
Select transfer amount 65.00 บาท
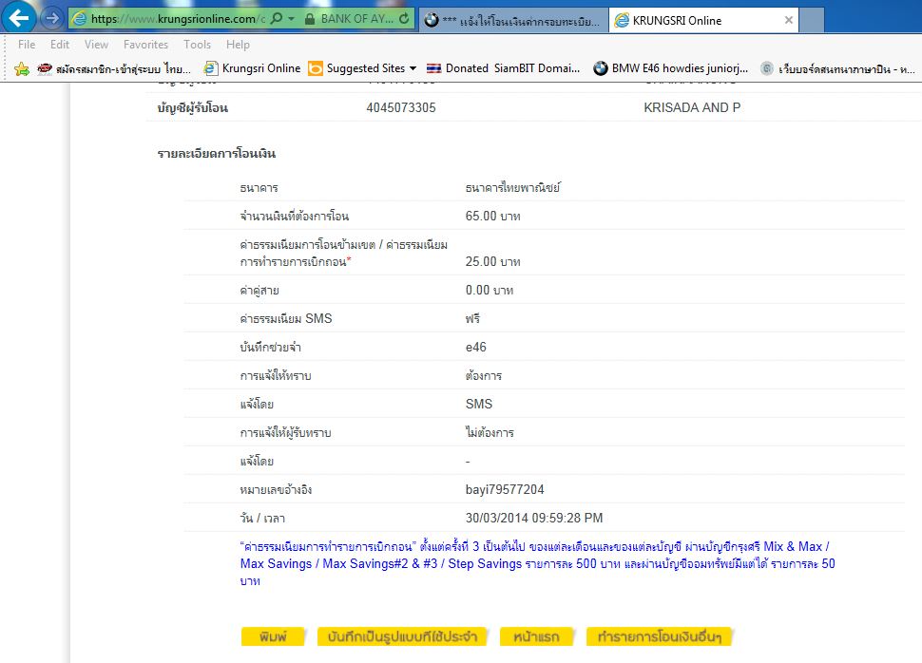tap(492, 217)
